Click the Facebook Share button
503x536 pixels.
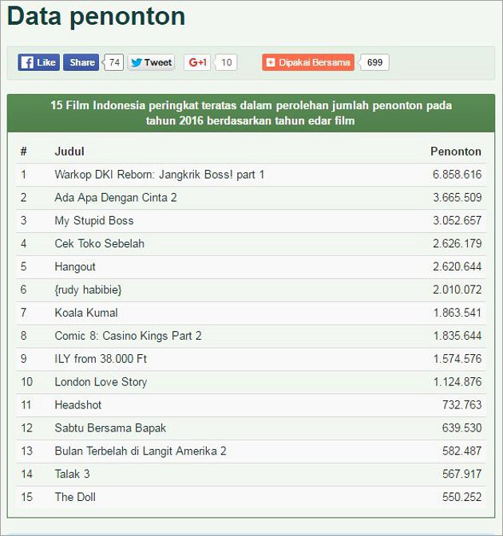[x=81, y=62]
